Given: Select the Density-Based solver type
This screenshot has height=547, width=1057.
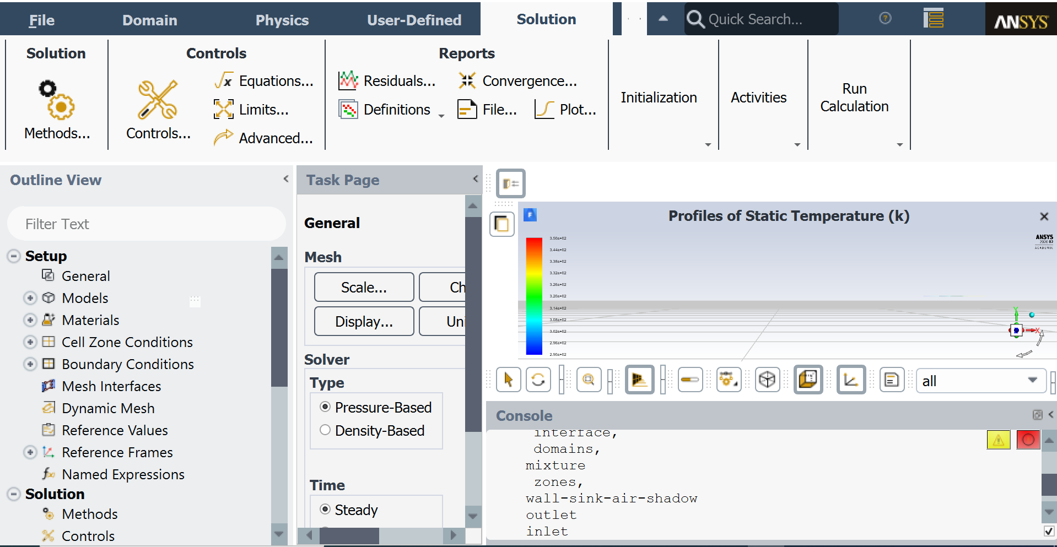Looking at the screenshot, I should click(325, 430).
